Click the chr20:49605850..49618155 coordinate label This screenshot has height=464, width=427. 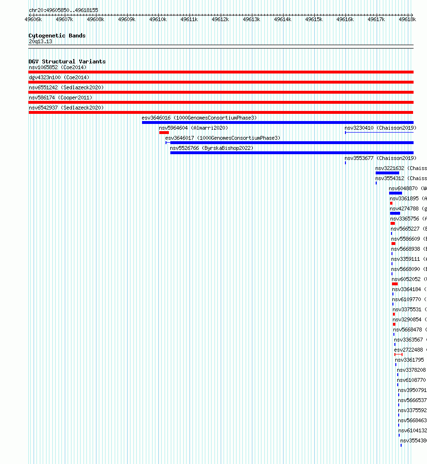tap(63, 10)
